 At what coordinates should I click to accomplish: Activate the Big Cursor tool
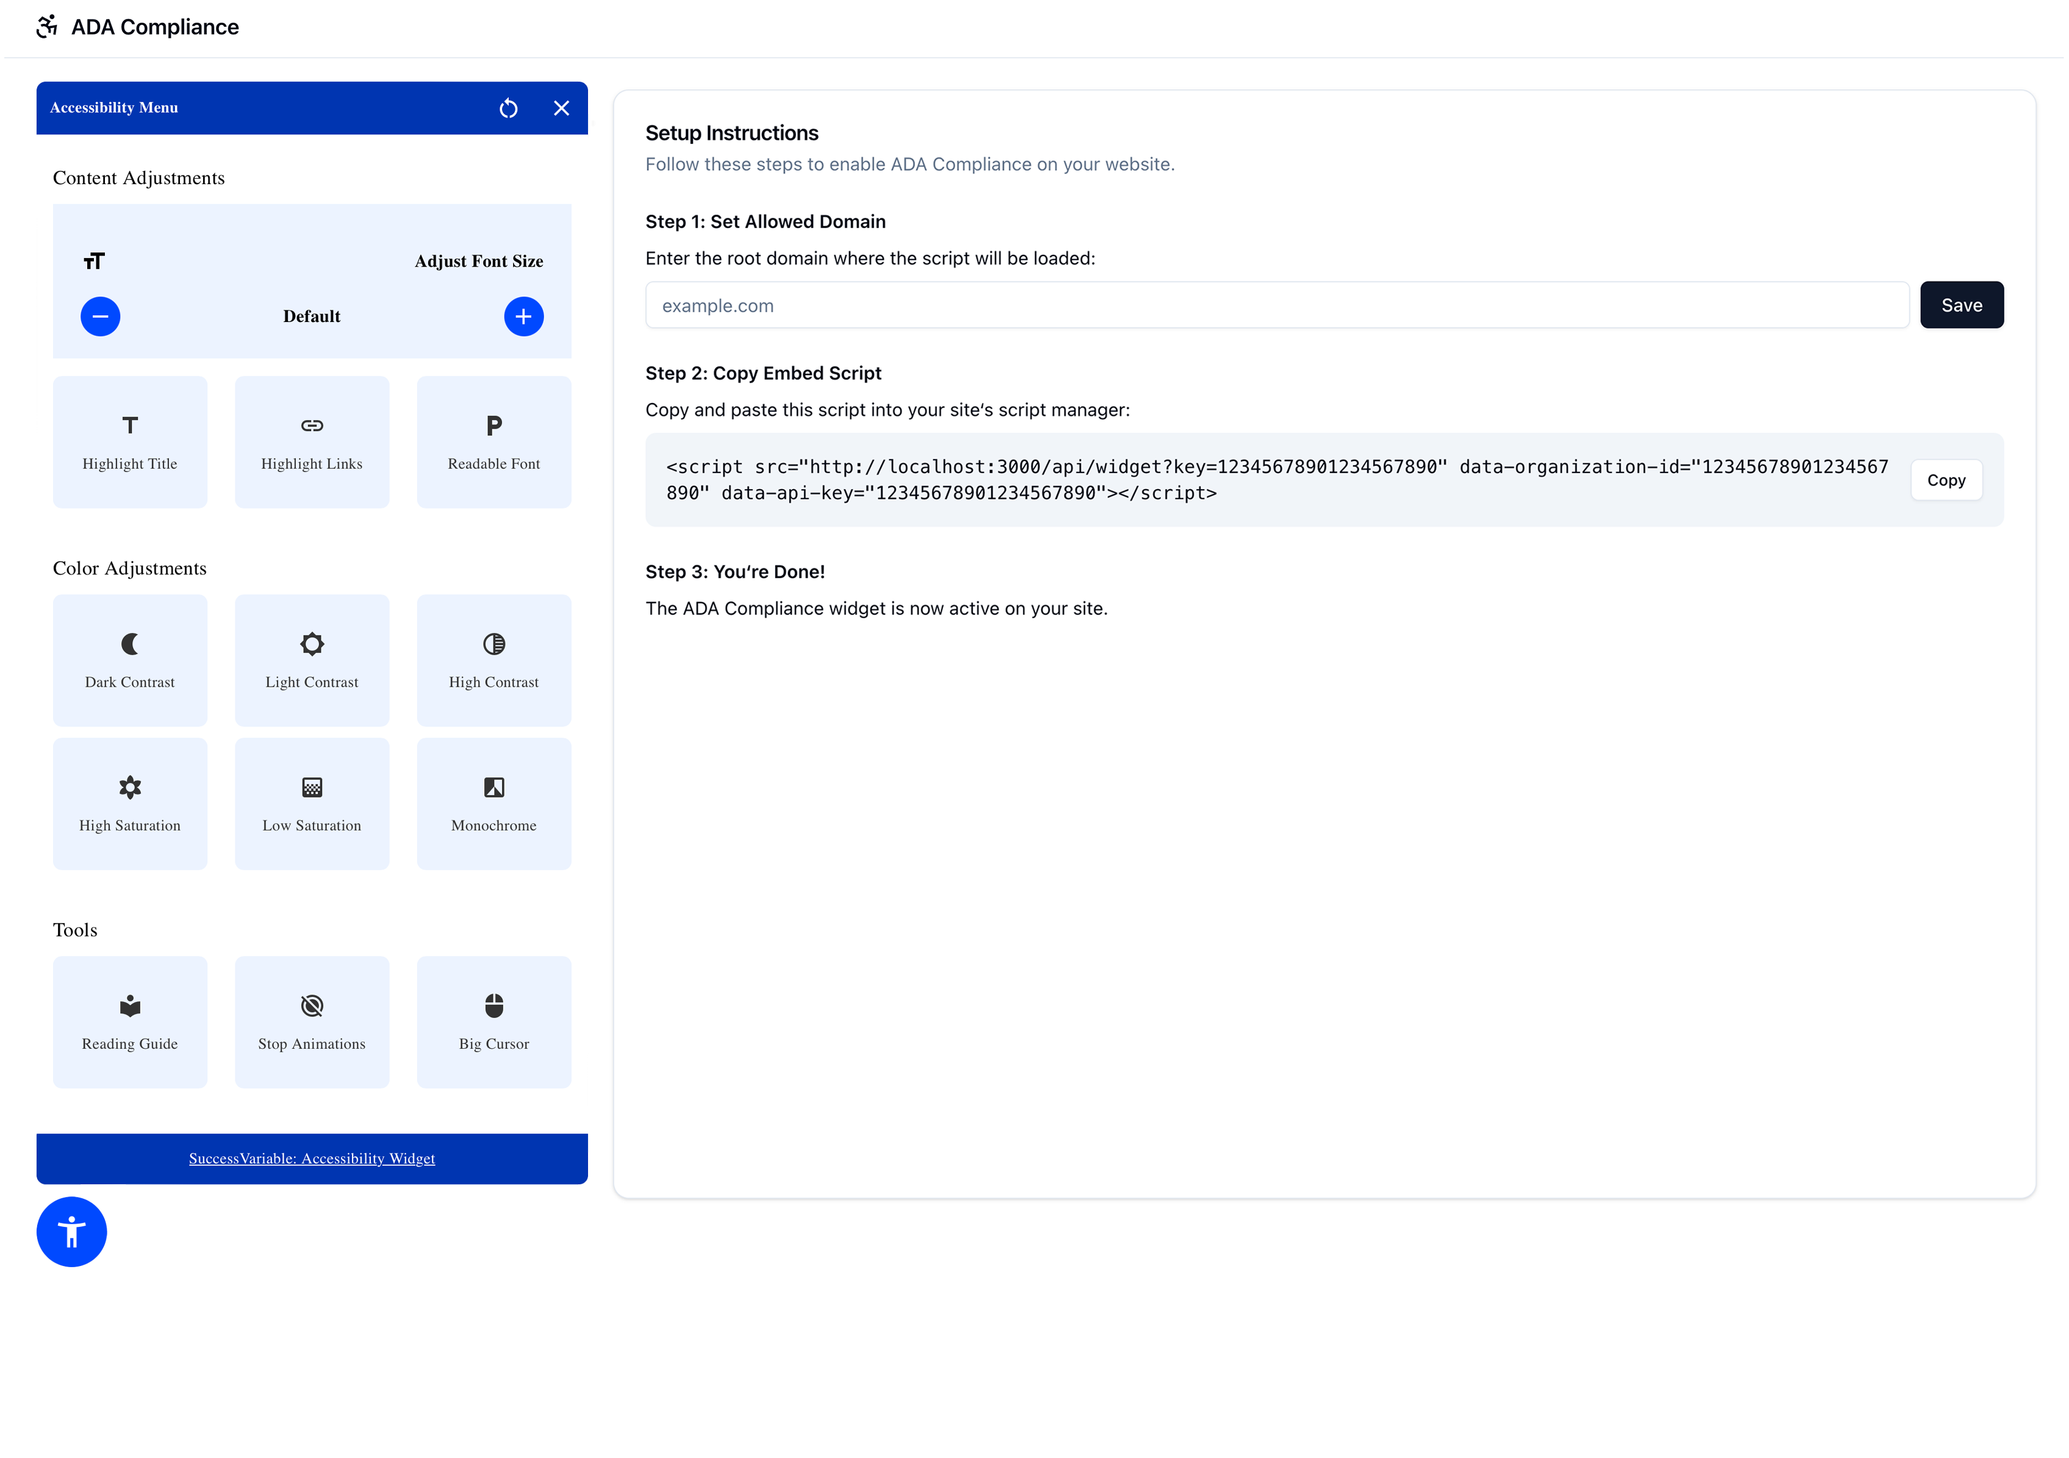point(494,1022)
